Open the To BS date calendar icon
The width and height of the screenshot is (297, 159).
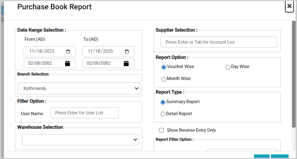click(x=126, y=63)
